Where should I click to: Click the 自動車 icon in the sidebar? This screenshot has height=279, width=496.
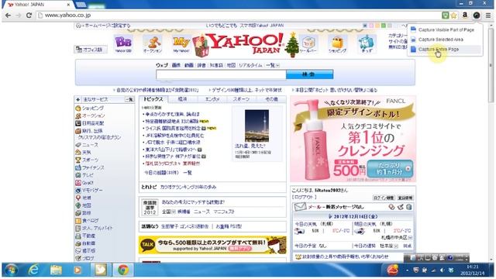[78, 243]
